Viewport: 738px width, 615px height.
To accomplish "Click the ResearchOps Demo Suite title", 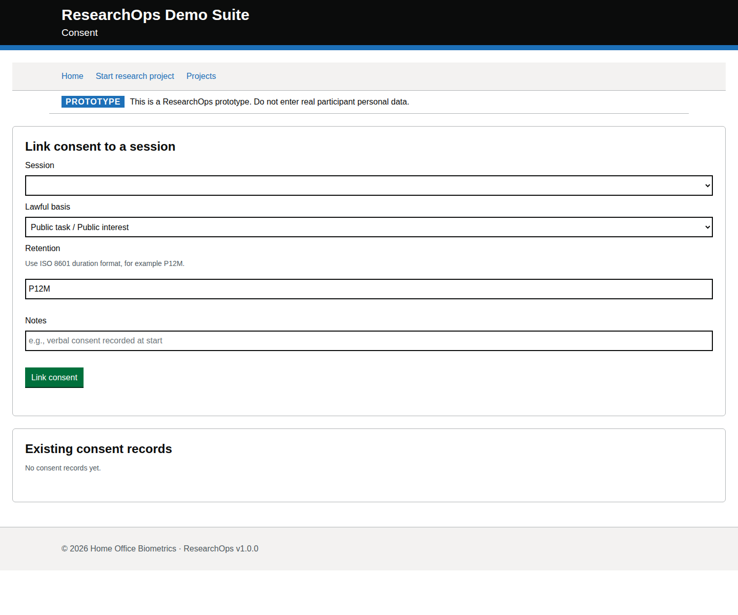I will click(x=155, y=15).
